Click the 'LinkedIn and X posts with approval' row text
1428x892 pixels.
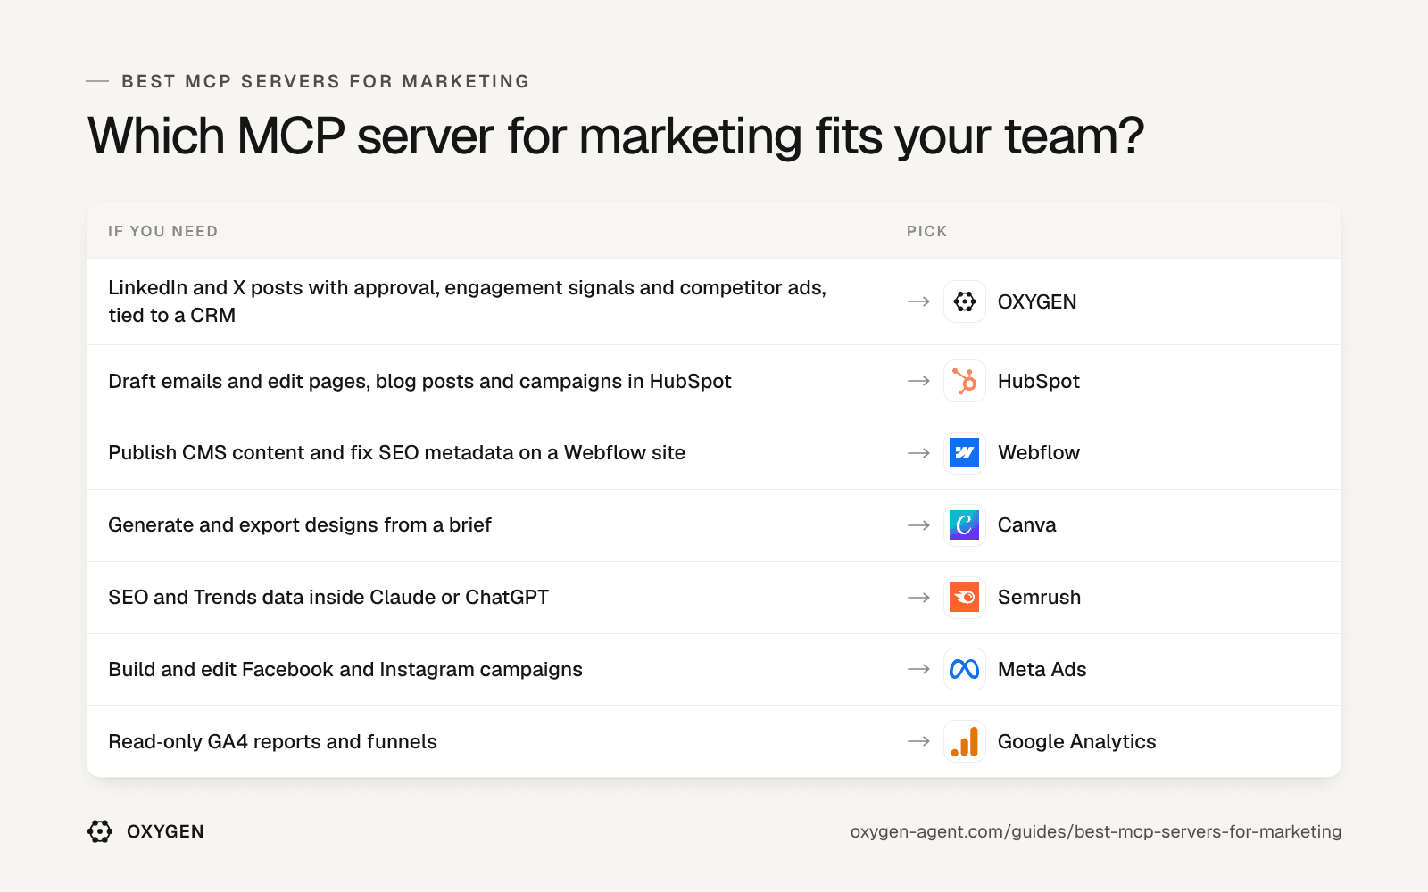[x=468, y=301]
